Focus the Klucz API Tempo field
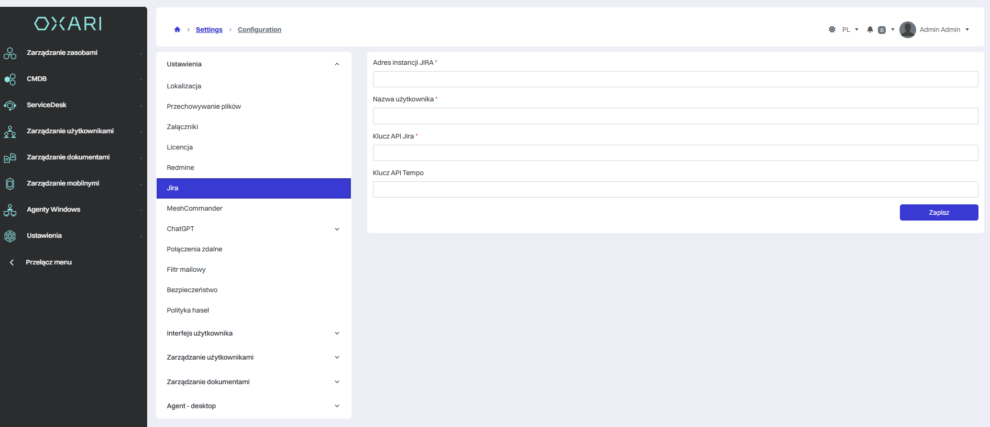 (x=675, y=190)
